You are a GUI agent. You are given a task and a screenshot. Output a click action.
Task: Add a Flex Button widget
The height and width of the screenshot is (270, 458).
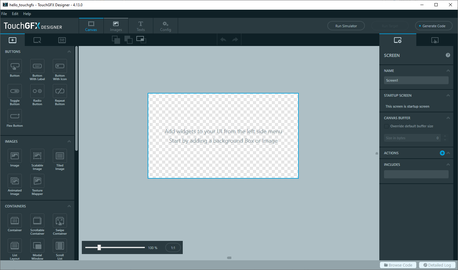15,116
